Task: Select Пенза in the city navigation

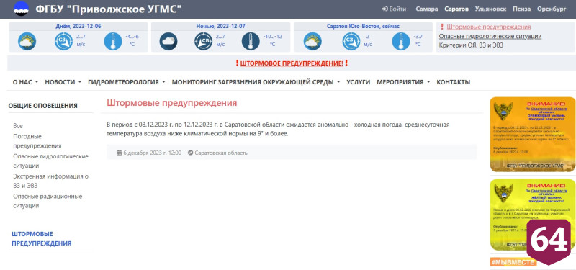Action: pyautogui.click(x=521, y=9)
